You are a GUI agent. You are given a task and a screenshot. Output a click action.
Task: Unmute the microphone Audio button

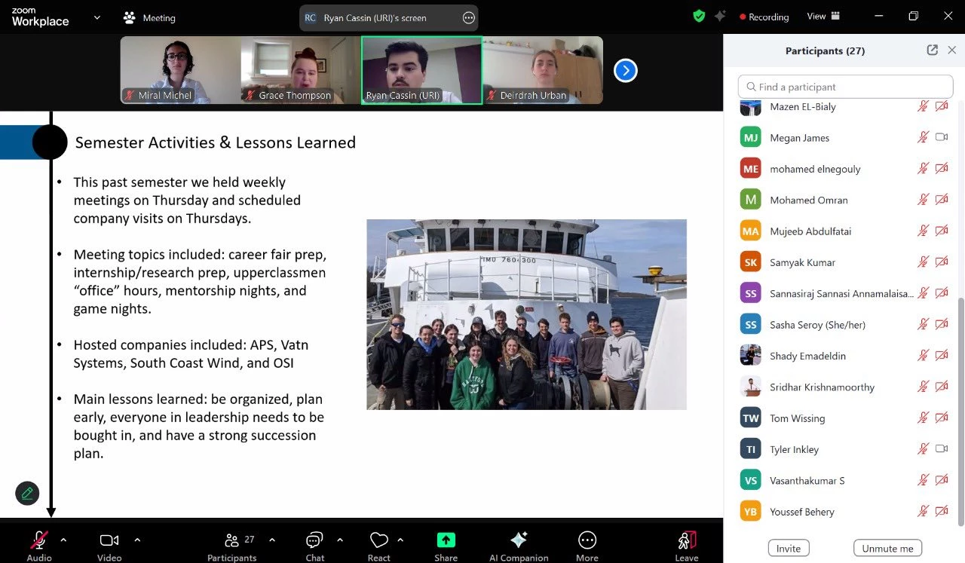pos(39,540)
